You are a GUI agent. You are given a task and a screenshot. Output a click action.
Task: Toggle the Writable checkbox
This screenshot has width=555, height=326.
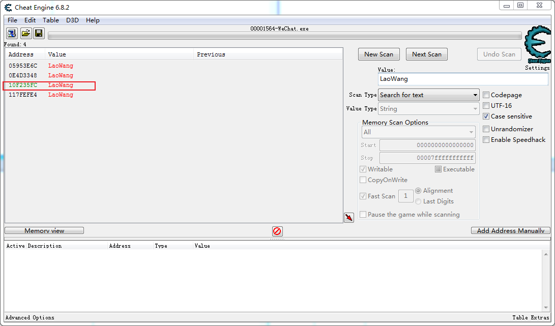point(363,169)
